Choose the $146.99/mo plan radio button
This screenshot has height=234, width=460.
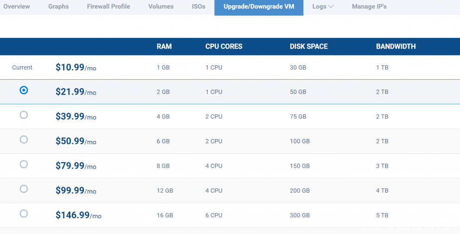(24, 214)
